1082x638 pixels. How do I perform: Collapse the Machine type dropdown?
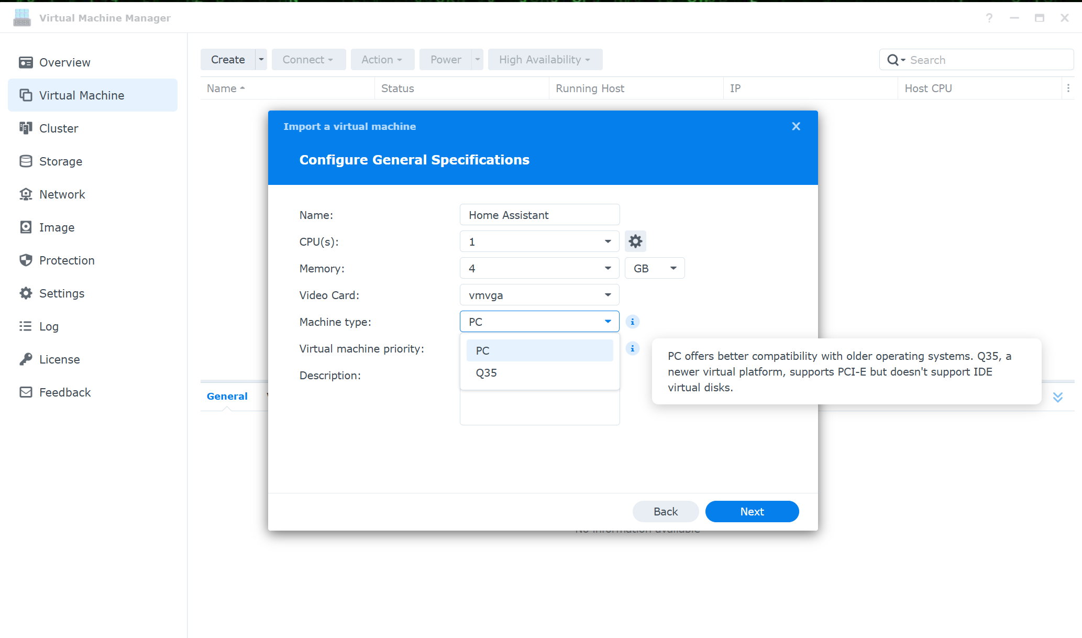(539, 322)
